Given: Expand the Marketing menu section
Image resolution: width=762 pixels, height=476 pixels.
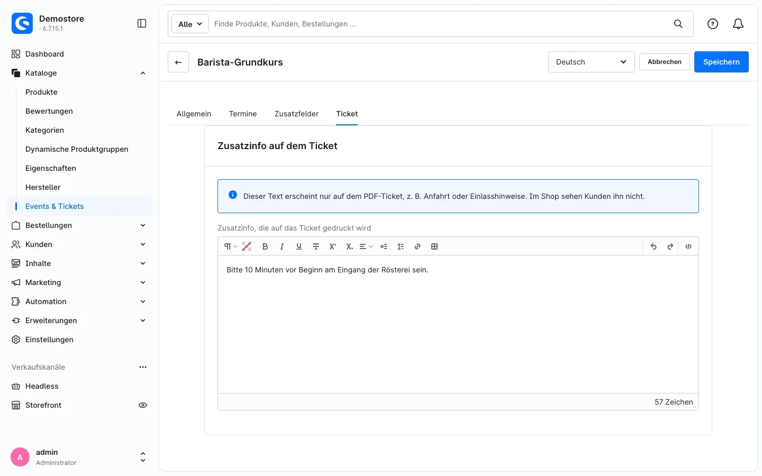Looking at the screenshot, I should (143, 282).
